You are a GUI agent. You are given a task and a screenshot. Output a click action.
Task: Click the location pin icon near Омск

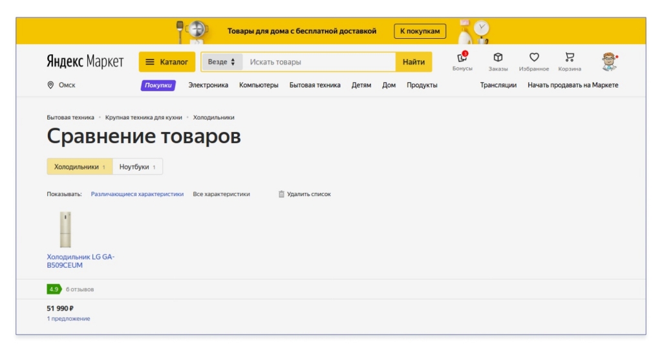coord(50,85)
